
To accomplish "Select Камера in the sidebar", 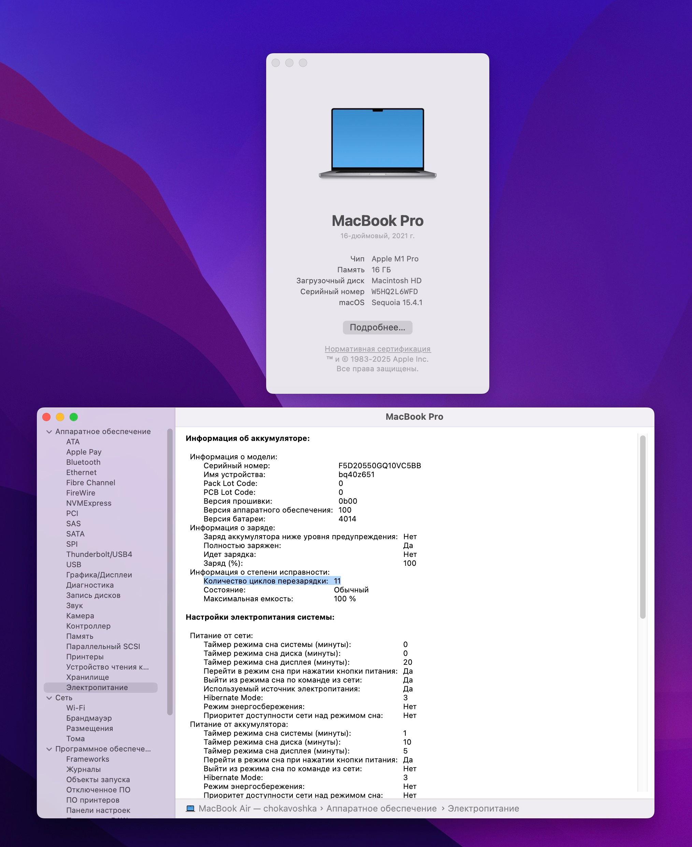I will (80, 616).
